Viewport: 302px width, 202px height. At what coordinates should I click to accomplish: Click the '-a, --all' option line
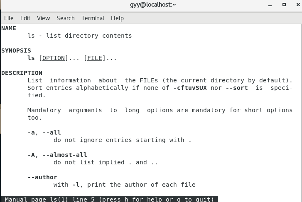pyautogui.click(x=44, y=132)
